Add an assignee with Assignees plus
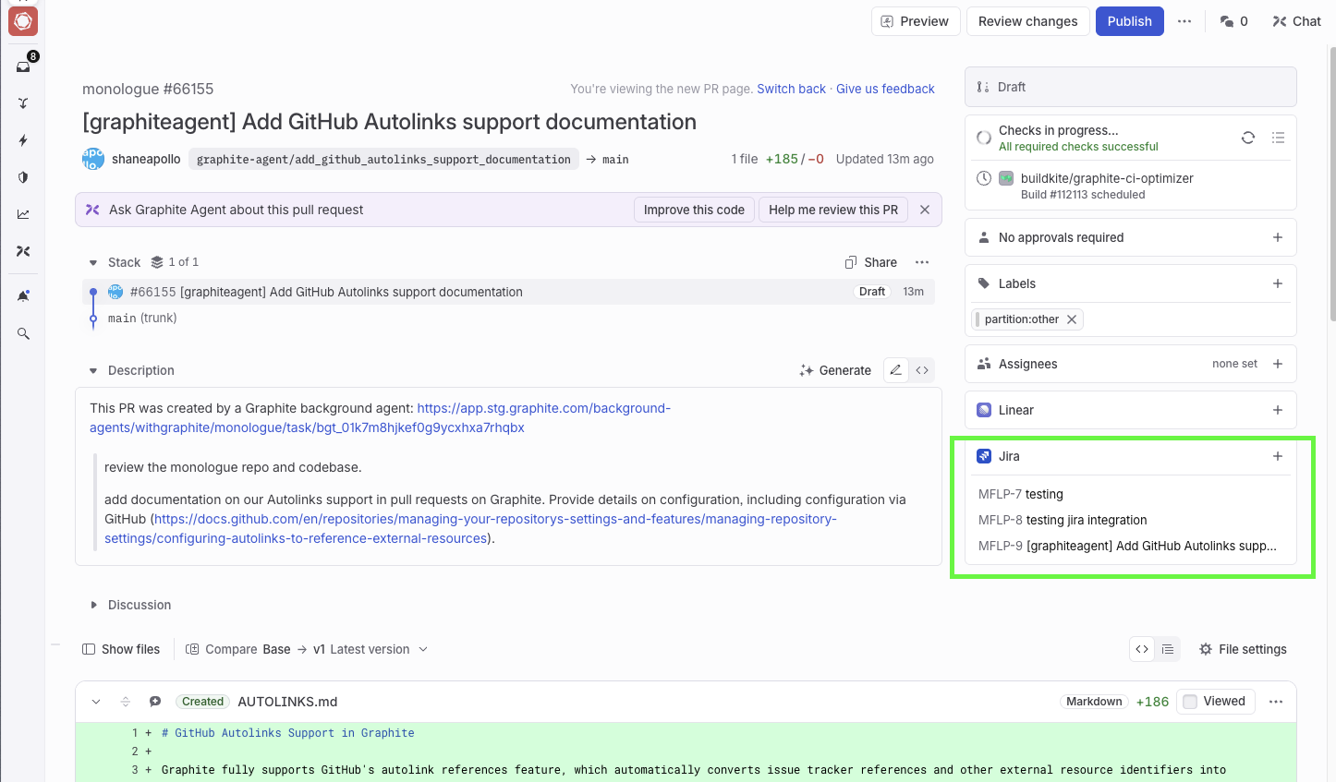1336x782 pixels. pos(1278,364)
